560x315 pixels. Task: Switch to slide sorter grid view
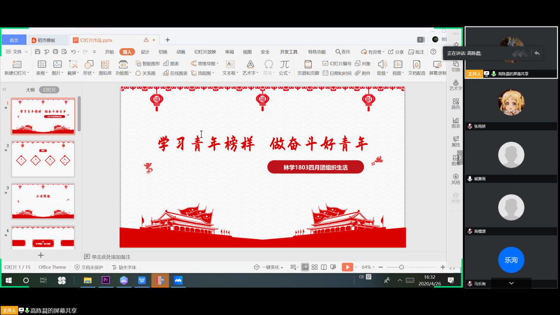click(315, 267)
